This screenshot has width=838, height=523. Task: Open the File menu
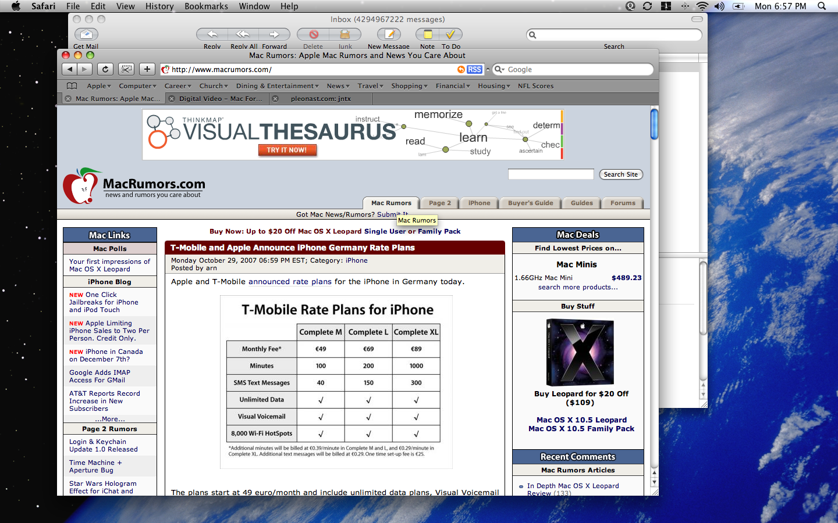tap(73, 6)
